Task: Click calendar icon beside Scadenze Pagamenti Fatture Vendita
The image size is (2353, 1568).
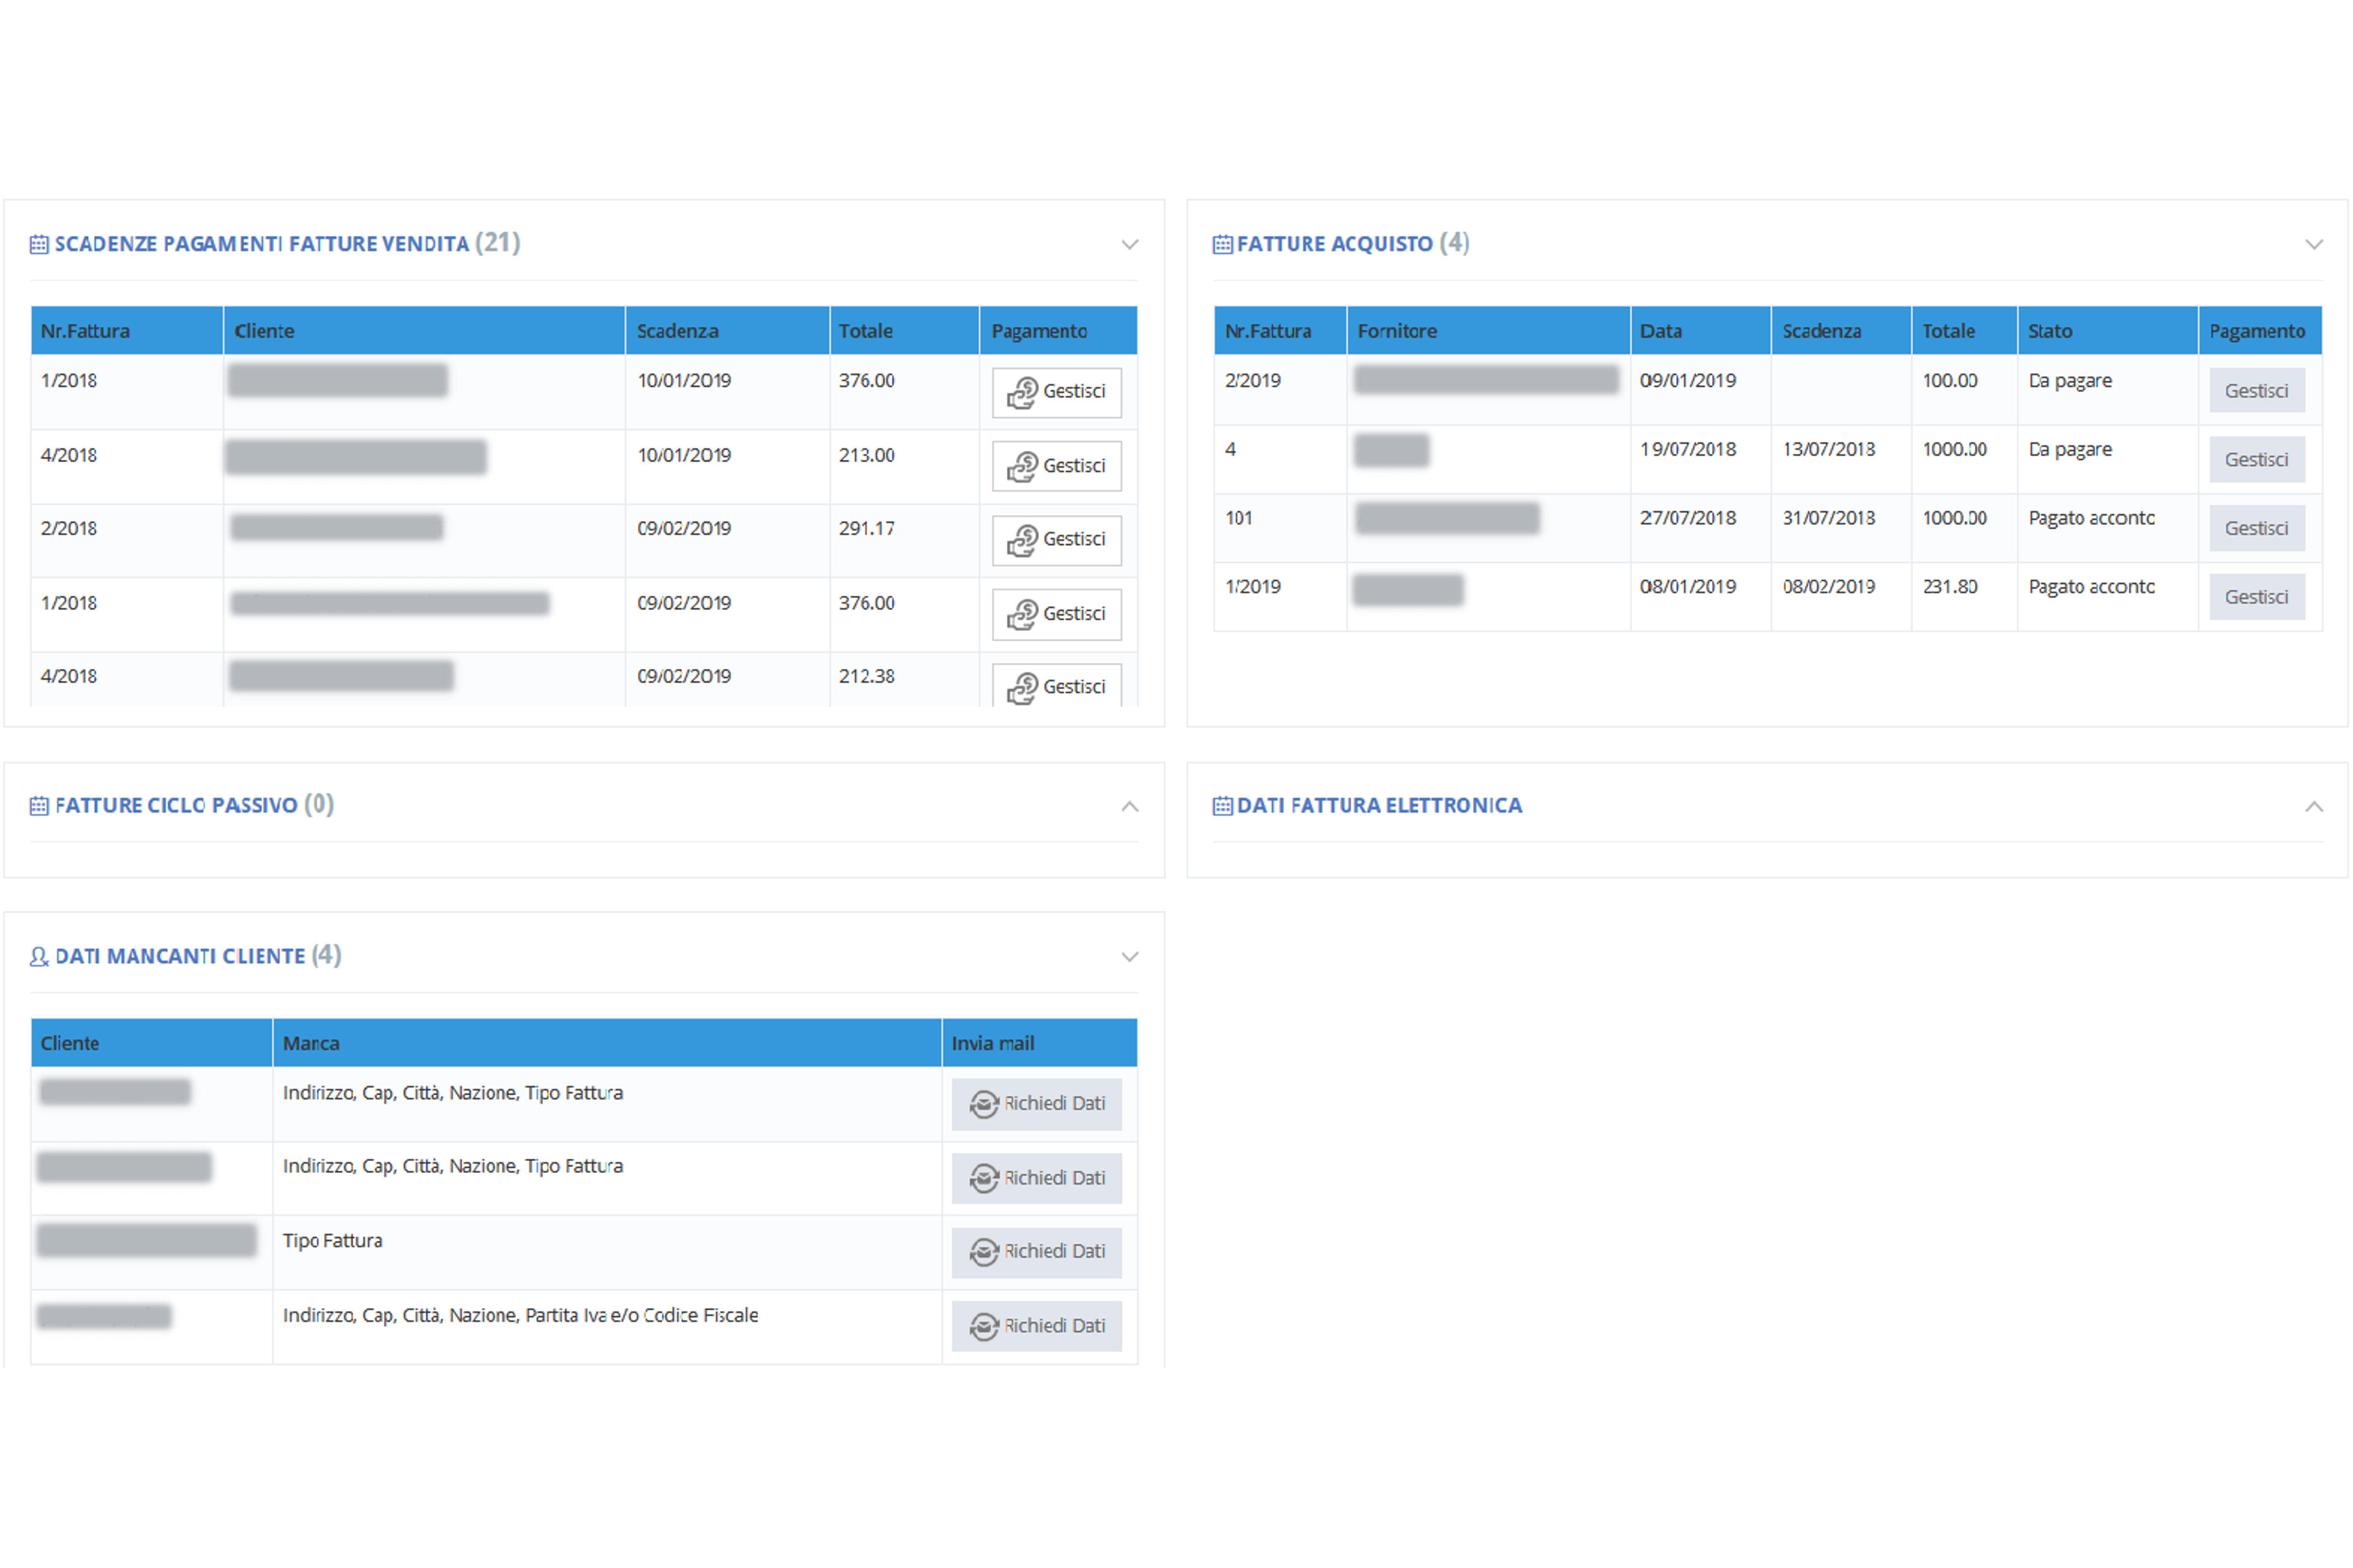Action: 39,245
